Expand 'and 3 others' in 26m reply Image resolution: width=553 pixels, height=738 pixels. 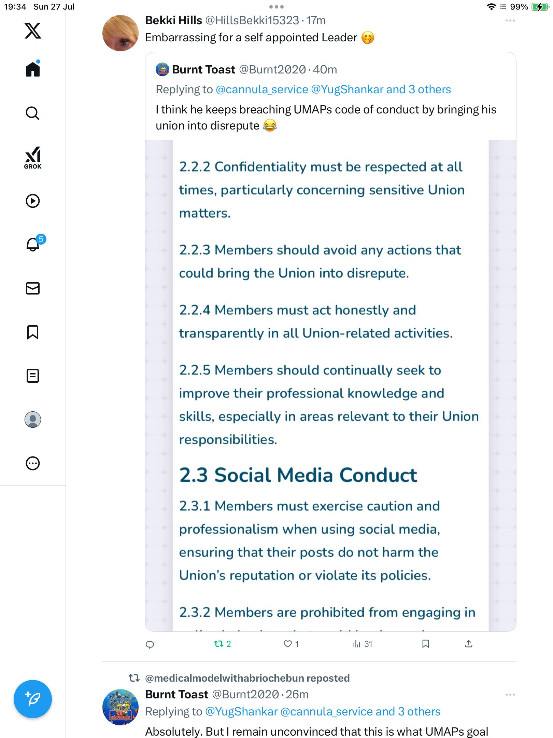(x=408, y=712)
